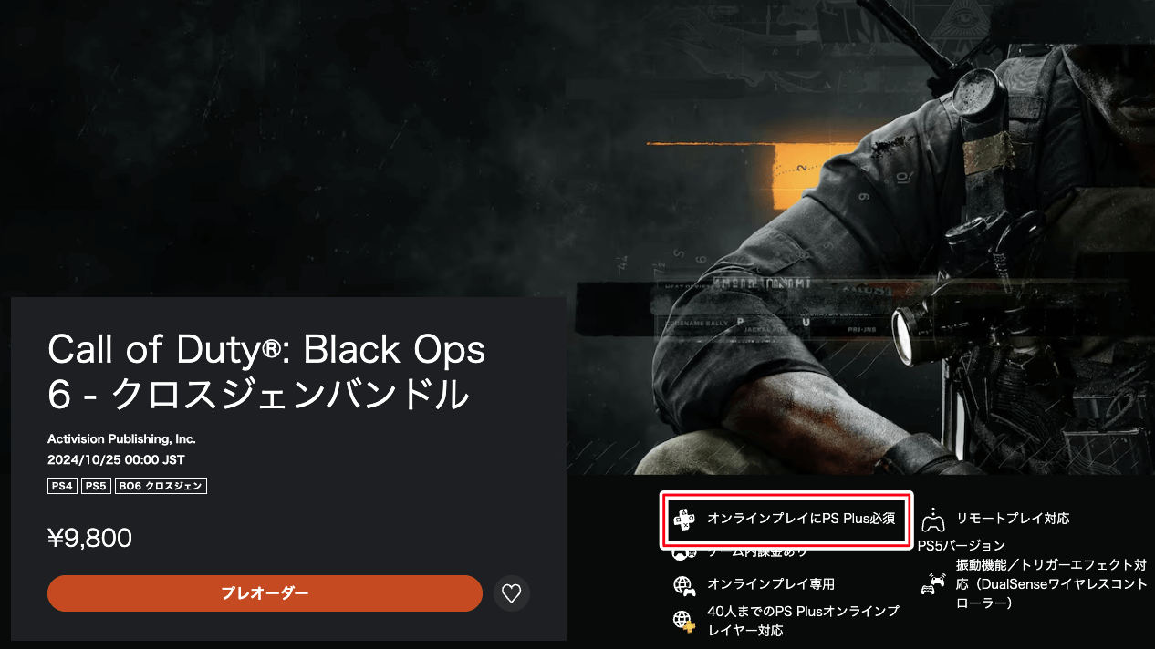This screenshot has width=1155, height=649.
Task: Click オンラインプレイにPS Plus必須 text
Action: (x=801, y=519)
